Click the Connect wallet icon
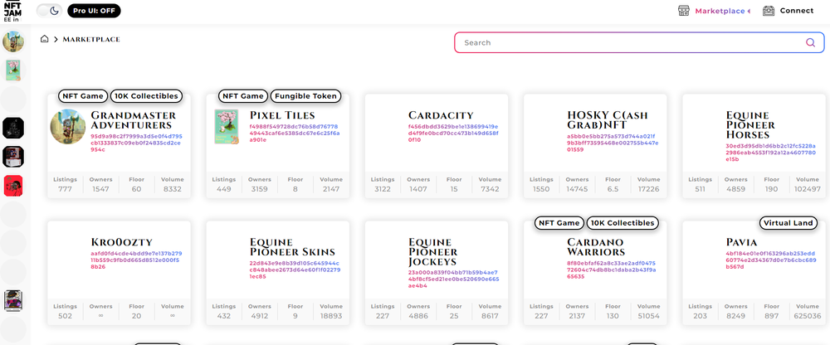Image resolution: width=830 pixels, height=345 pixels. 769,11
